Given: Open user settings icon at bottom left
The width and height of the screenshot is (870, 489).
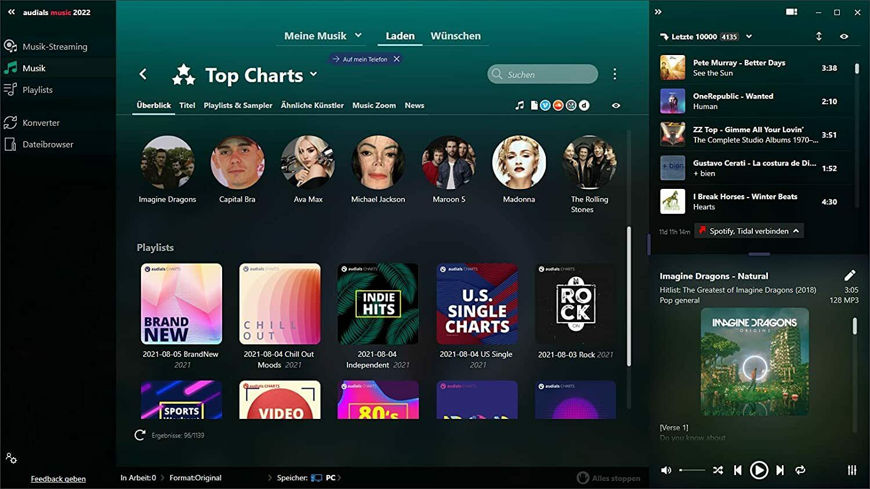Looking at the screenshot, I should pyautogui.click(x=11, y=458).
